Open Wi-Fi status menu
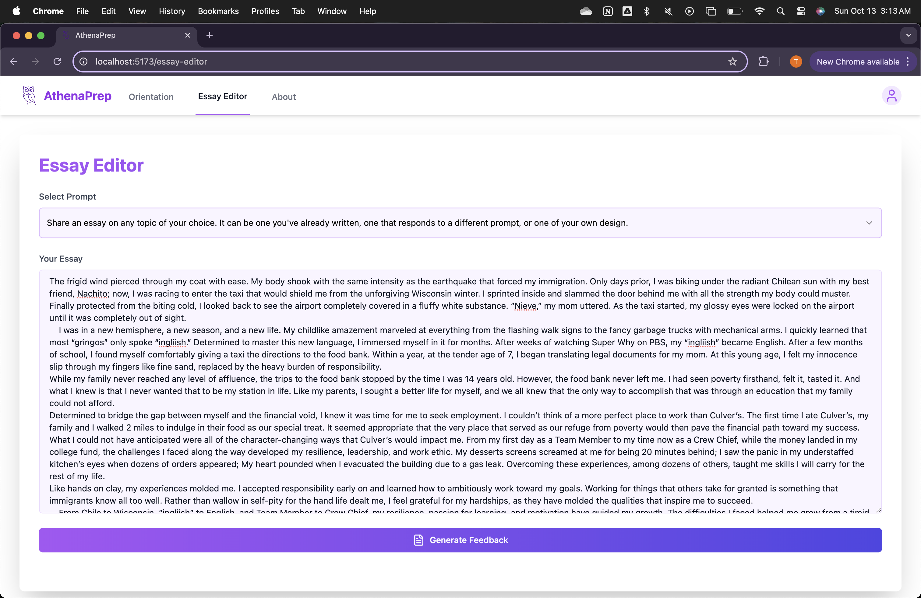The width and height of the screenshot is (921, 598). [759, 11]
